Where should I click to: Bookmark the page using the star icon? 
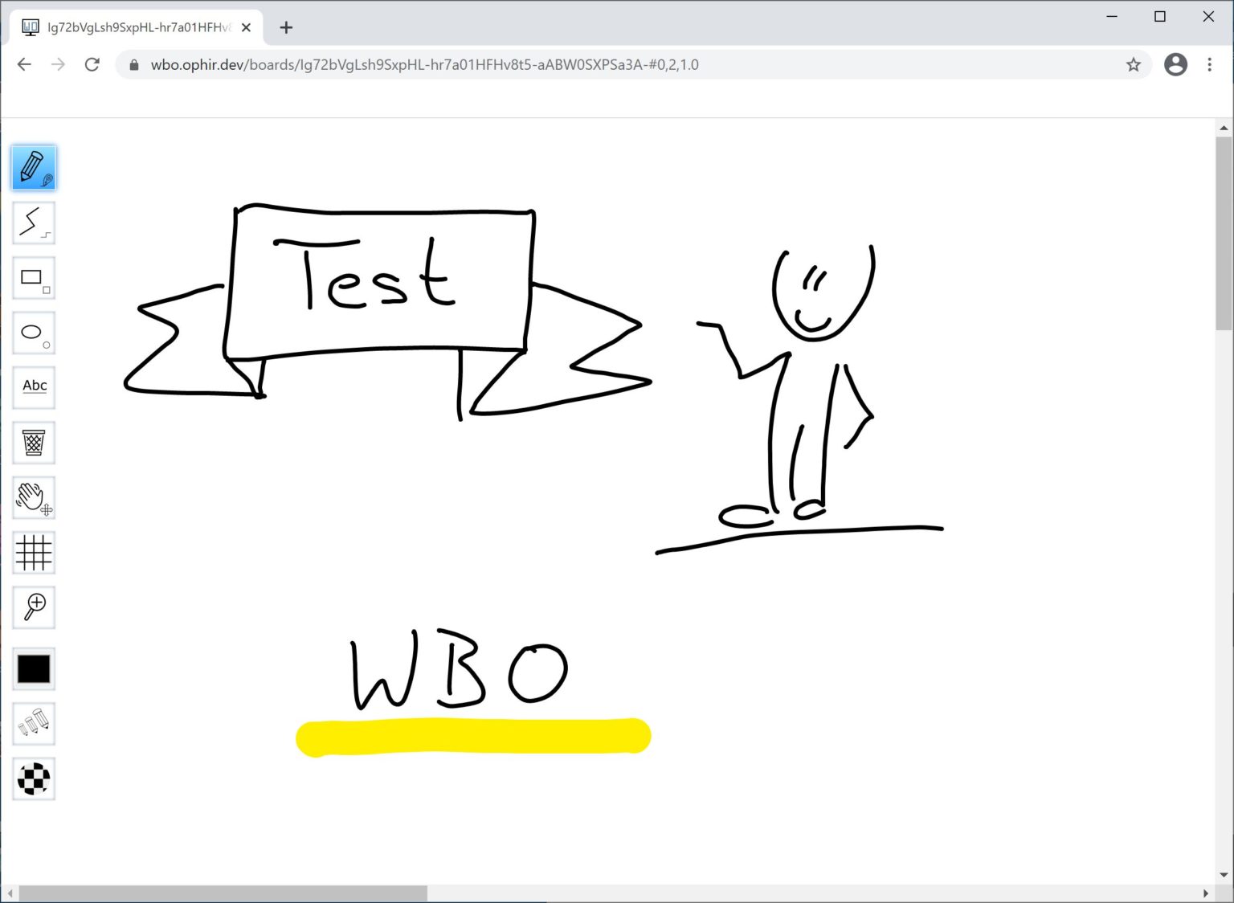[x=1132, y=64]
